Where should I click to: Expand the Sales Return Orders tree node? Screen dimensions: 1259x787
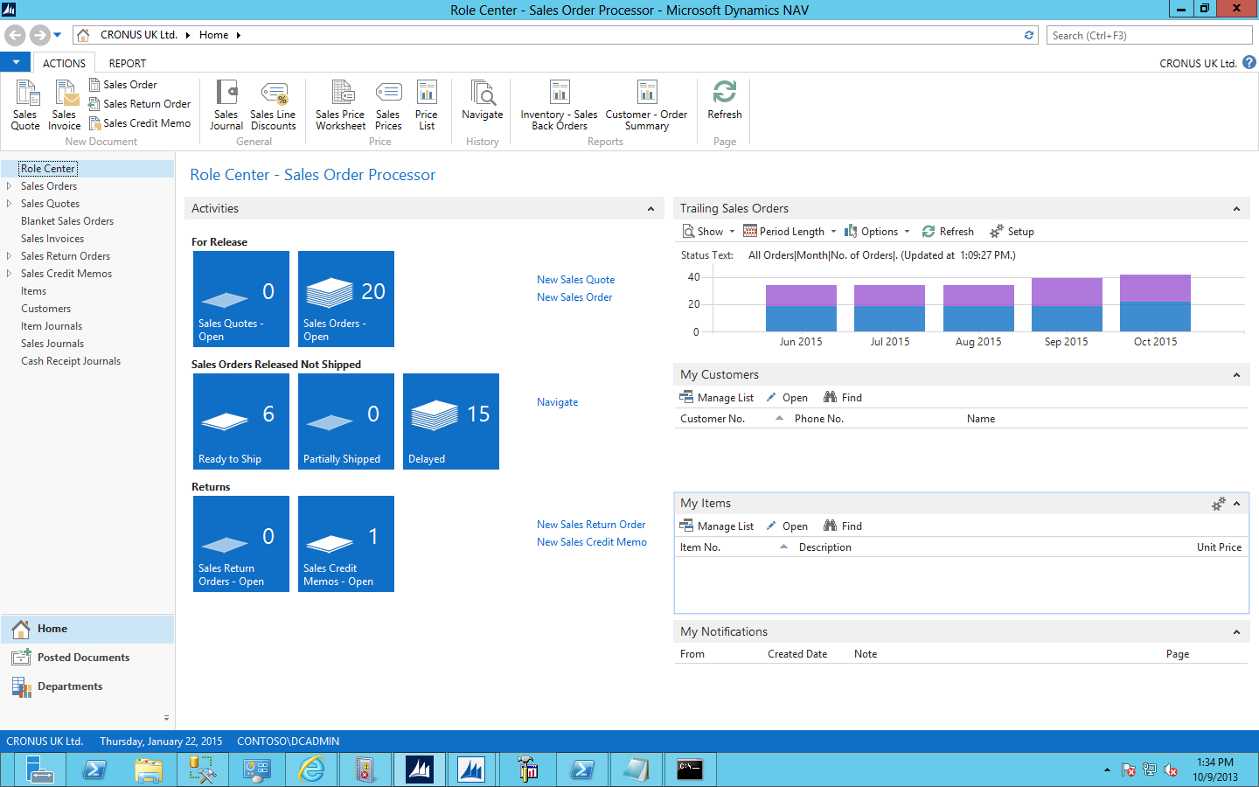9,256
